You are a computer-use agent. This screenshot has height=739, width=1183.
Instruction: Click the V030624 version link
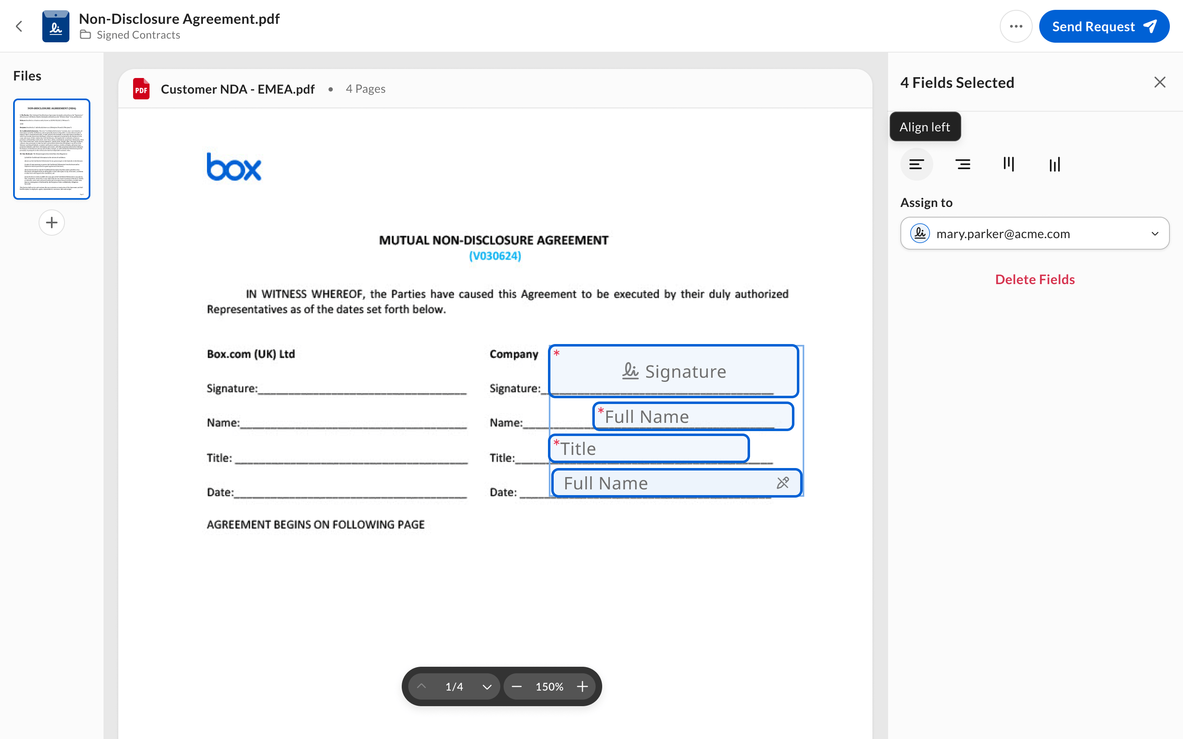[495, 256]
